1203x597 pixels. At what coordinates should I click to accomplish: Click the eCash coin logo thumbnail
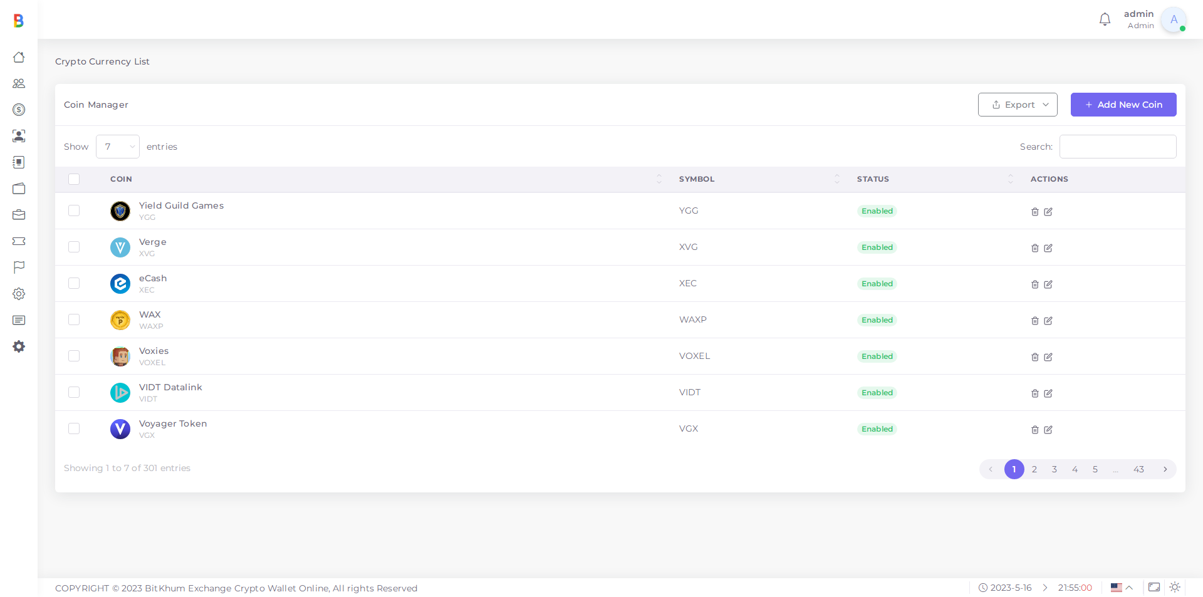120,284
